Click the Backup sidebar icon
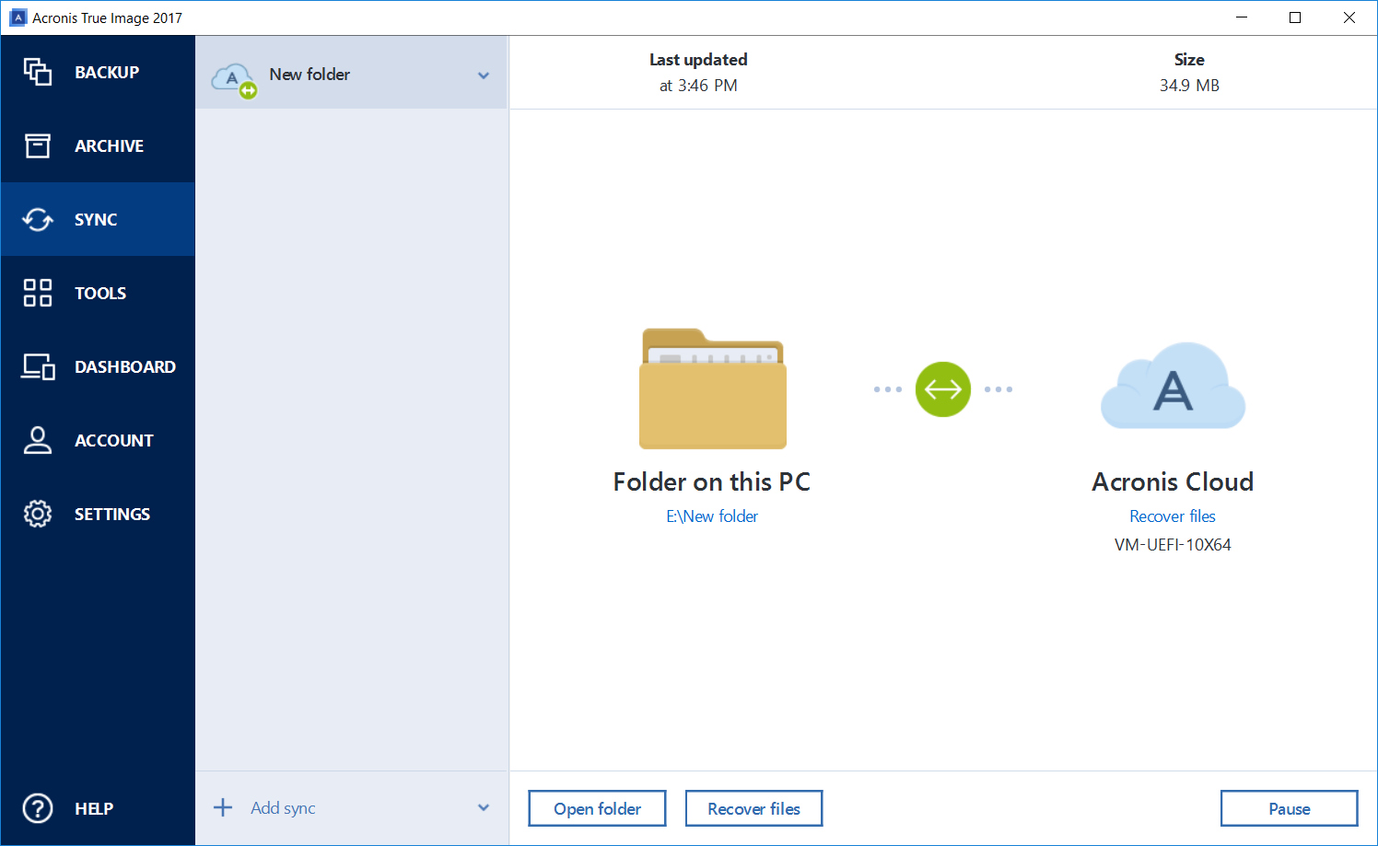This screenshot has height=846, width=1378. [38, 72]
